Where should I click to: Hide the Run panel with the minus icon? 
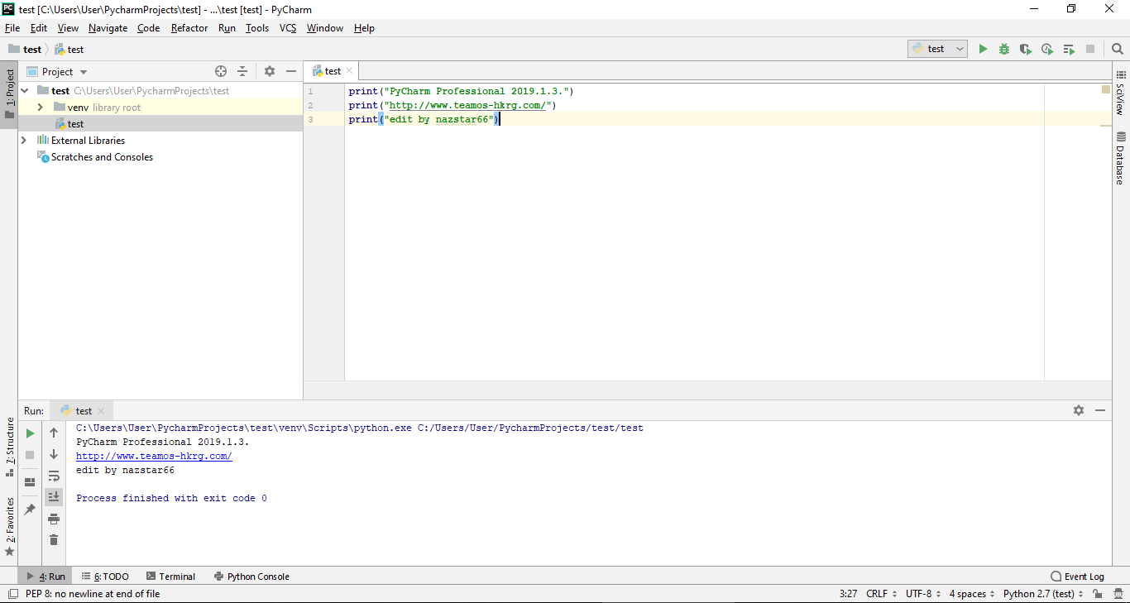(1100, 410)
